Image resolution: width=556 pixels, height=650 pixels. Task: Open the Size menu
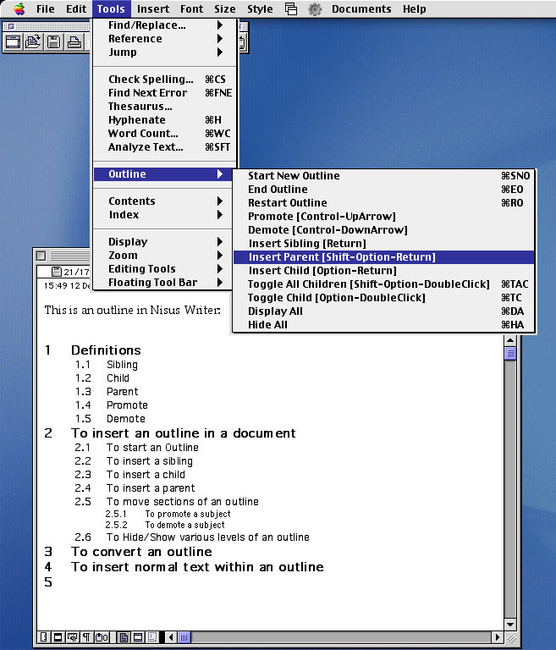click(225, 8)
